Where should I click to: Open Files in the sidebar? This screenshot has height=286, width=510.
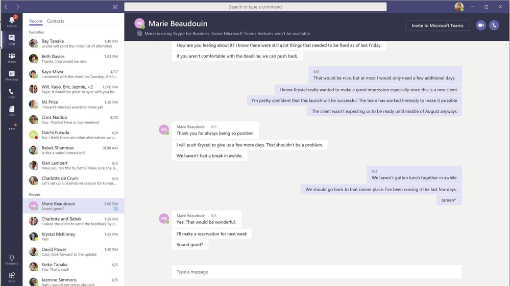tap(11, 111)
